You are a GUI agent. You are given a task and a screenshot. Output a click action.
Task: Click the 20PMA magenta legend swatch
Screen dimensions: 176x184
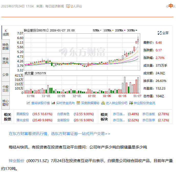point(125,30)
